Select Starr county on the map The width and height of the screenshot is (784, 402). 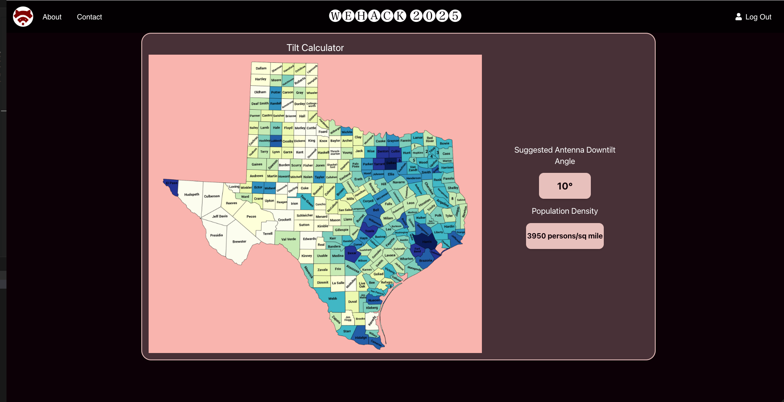[x=347, y=331]
